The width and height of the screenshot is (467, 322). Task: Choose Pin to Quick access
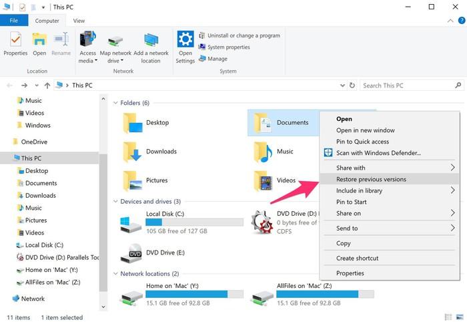pyautogui.click(x=390, y=142)
